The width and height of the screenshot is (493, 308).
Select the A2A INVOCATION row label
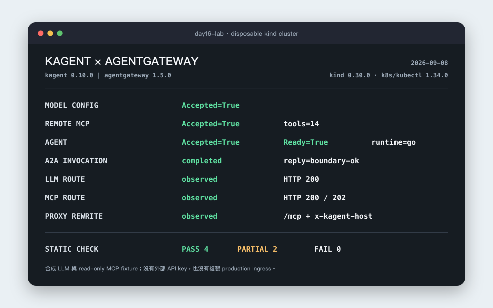pyautogui.click(x=76, y=161)
